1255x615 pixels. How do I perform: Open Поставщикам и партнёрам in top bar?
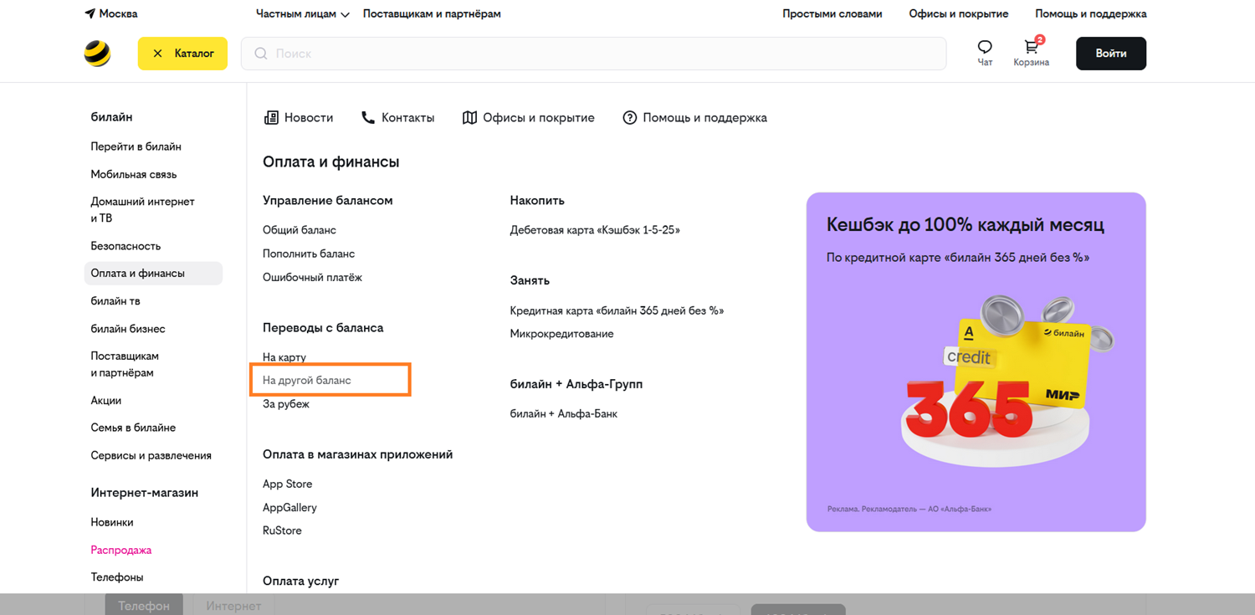(432, 14)
